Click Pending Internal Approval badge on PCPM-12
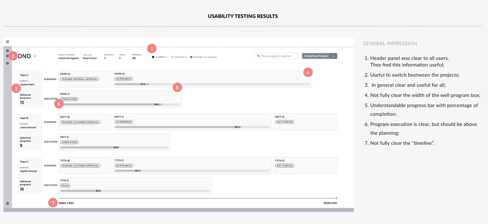The image size is (488, 224). click(79, 79)
